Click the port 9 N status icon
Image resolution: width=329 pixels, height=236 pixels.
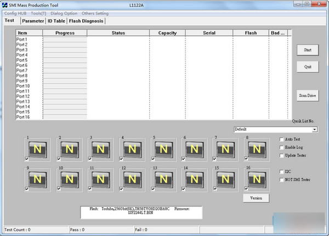38,180
